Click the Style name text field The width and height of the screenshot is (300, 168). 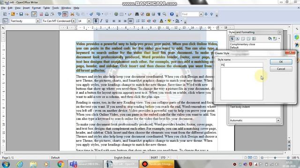pos(242,65)
